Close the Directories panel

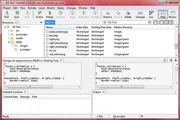[16, 22]
